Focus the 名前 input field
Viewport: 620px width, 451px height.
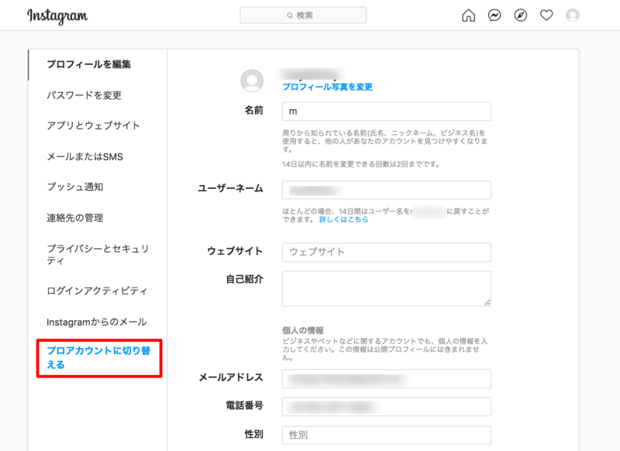(x=387, y=112)
